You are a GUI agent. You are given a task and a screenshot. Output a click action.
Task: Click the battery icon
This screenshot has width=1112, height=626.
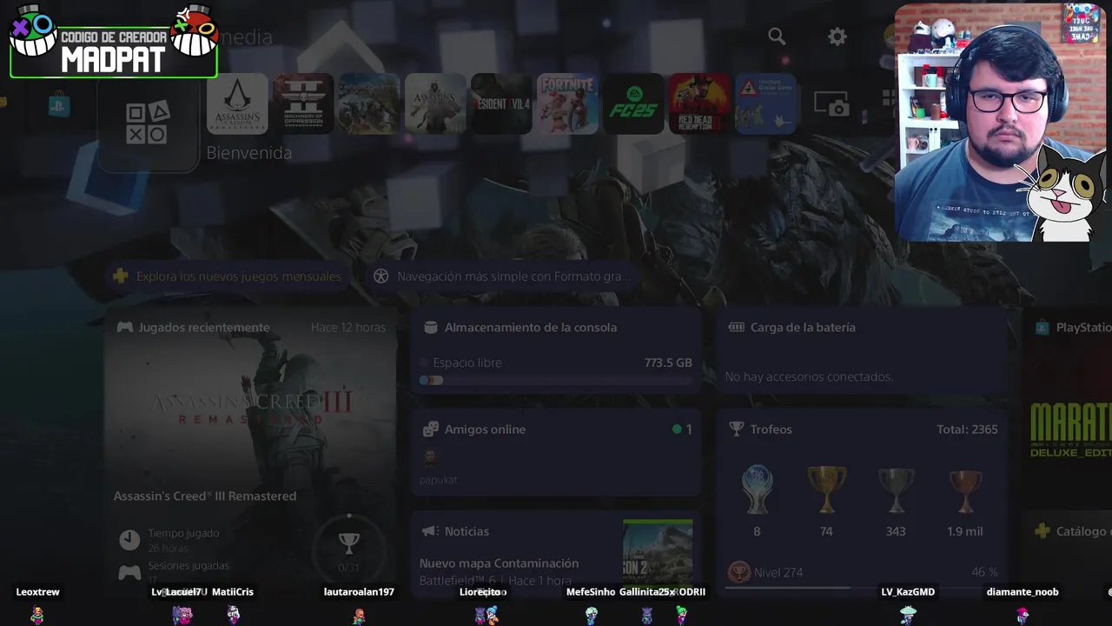(x=737, y=328)
